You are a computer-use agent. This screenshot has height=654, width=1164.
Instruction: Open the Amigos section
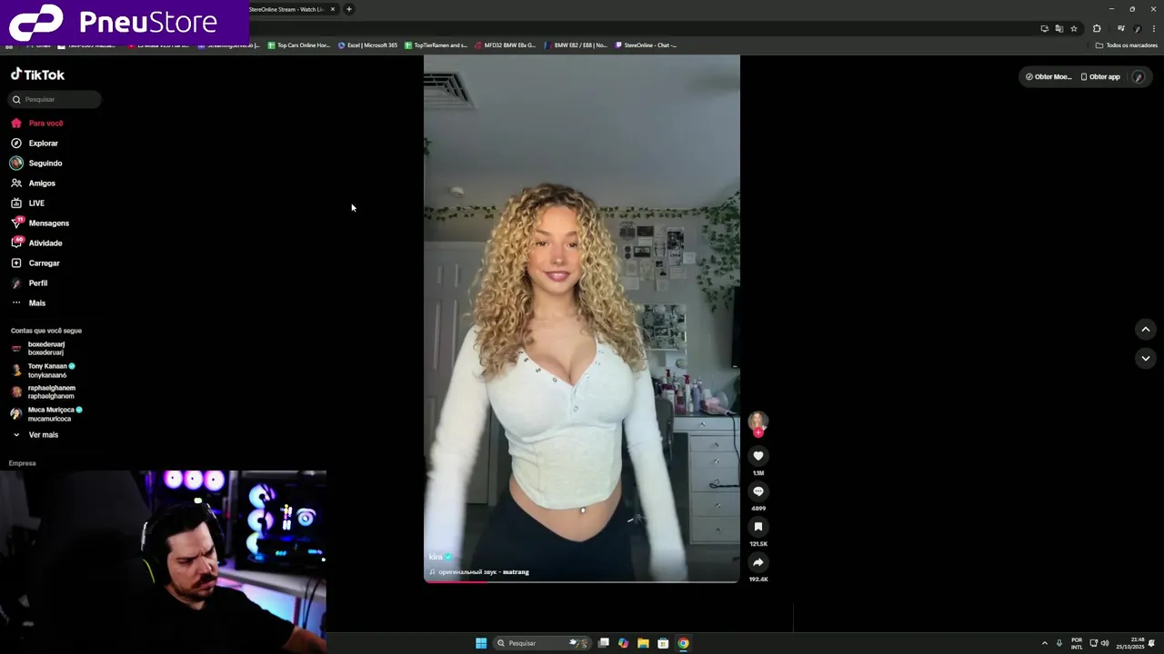click(33, 183)
